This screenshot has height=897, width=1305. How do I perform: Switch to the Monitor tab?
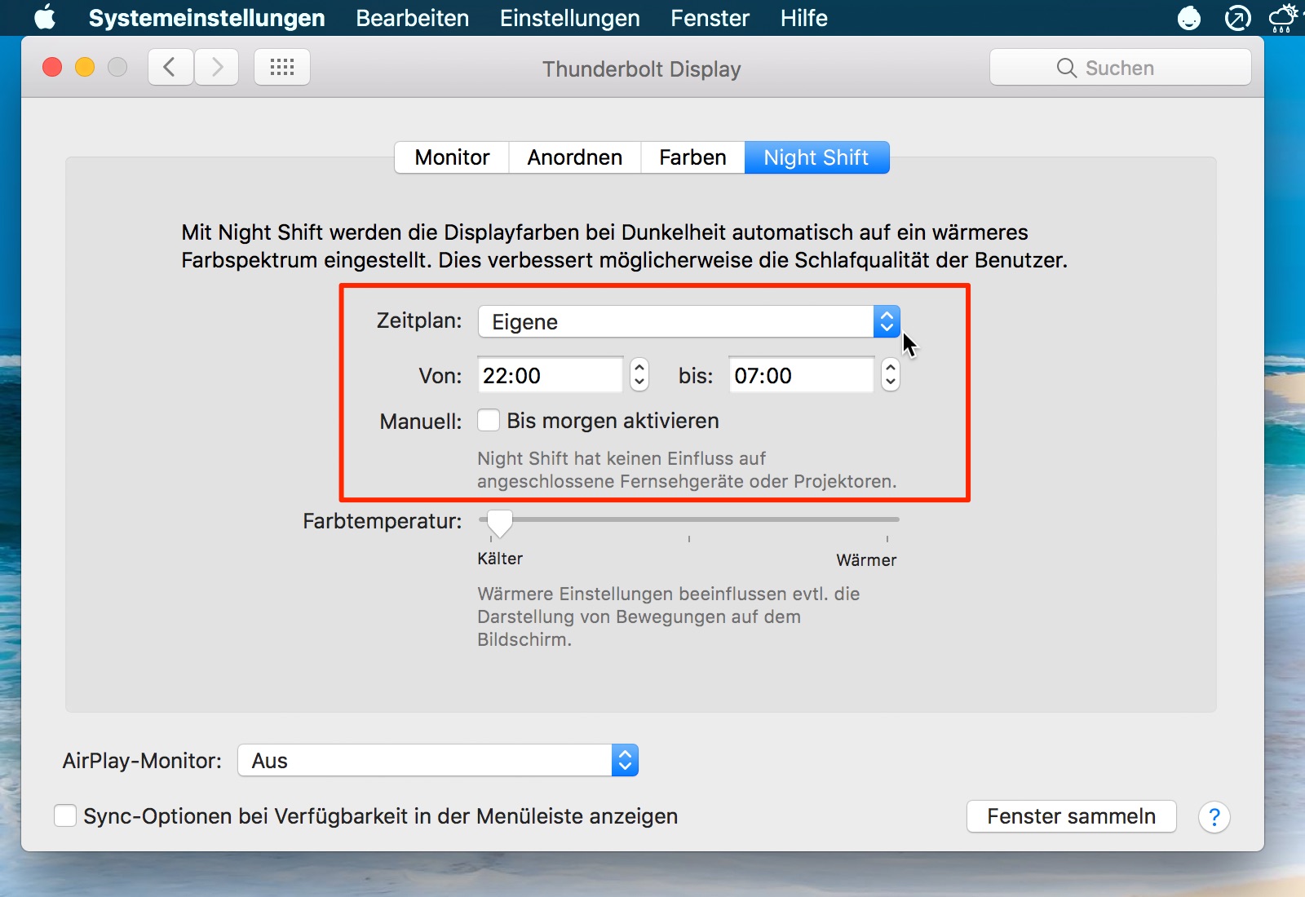(x=452, y=157)
